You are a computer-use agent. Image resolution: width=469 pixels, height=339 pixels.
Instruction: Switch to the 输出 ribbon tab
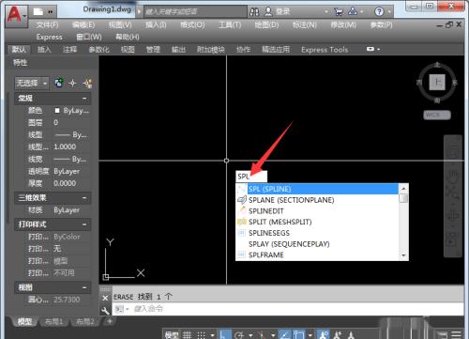pyautogui.click(x=178, y=50)
